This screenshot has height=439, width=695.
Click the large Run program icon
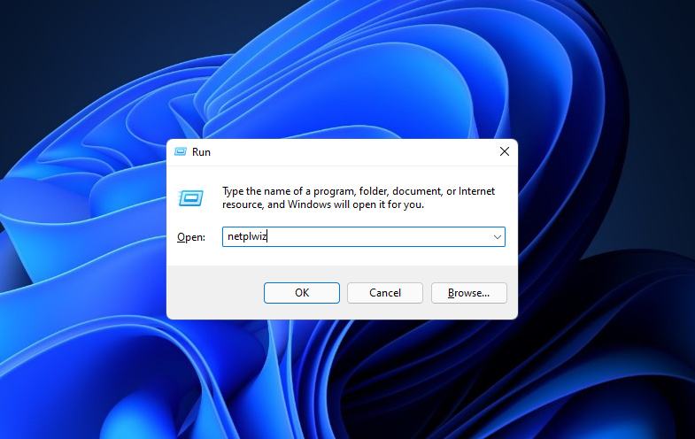[x=191, y=198]
